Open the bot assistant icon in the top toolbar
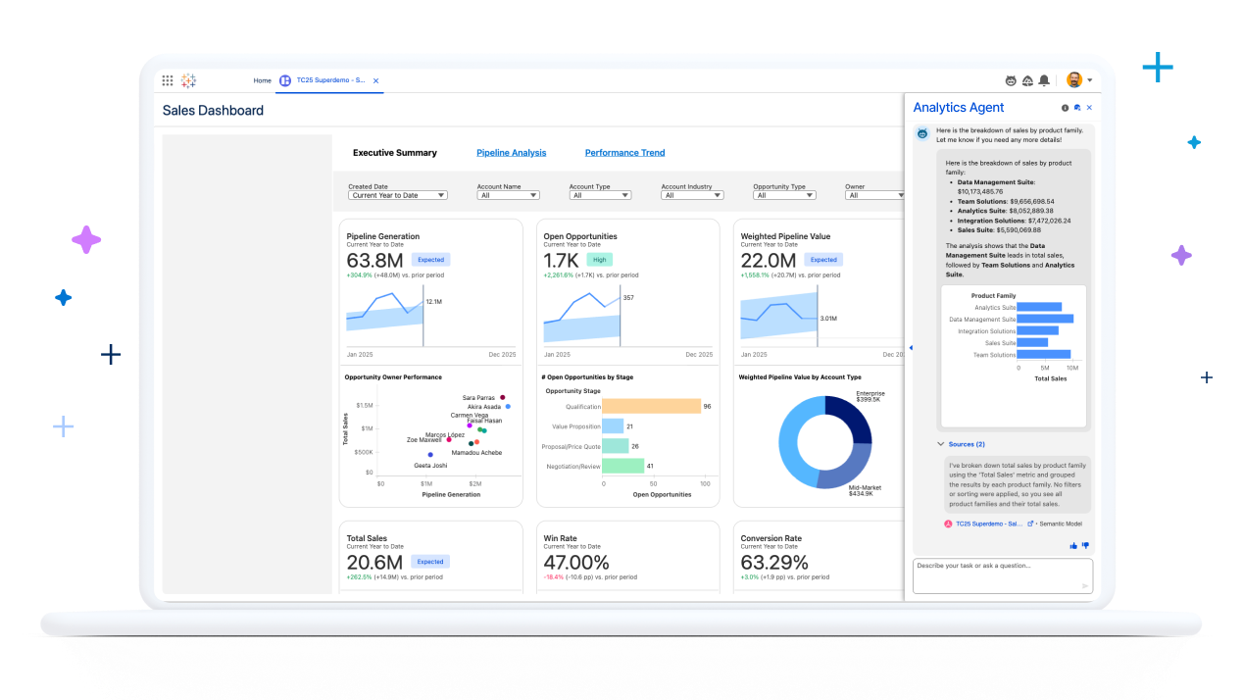Screen dimensions: 1243x700 point(1011,80)
